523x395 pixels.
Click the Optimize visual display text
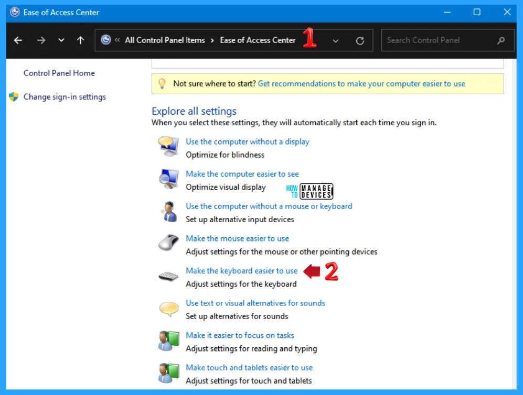(x=226, y=187)
